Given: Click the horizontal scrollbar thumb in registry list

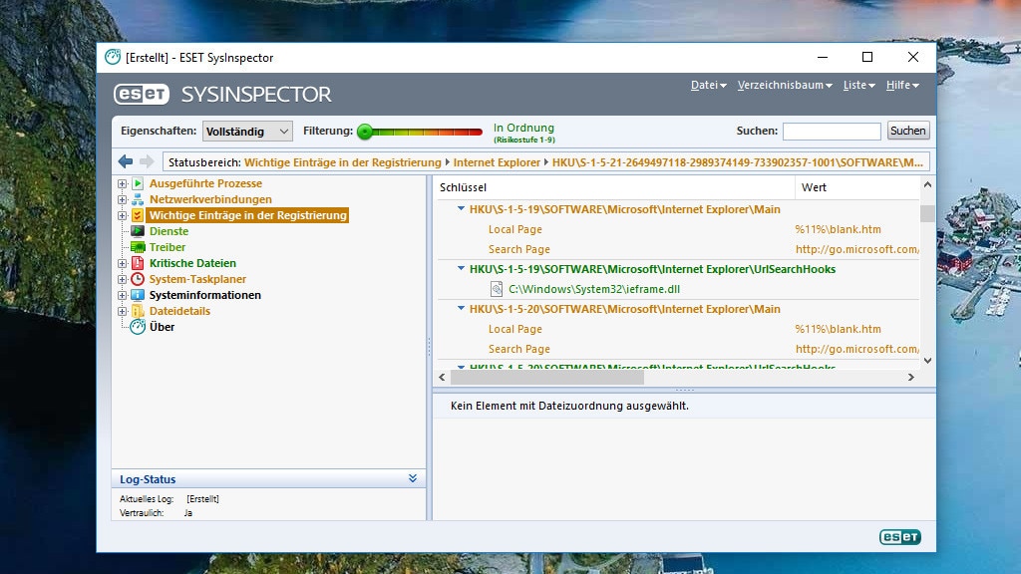Looking at the screenshot, I should point(547,377).
